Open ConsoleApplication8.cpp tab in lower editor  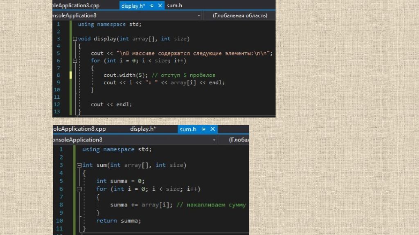pyautogui.click(x=79, y=129)
